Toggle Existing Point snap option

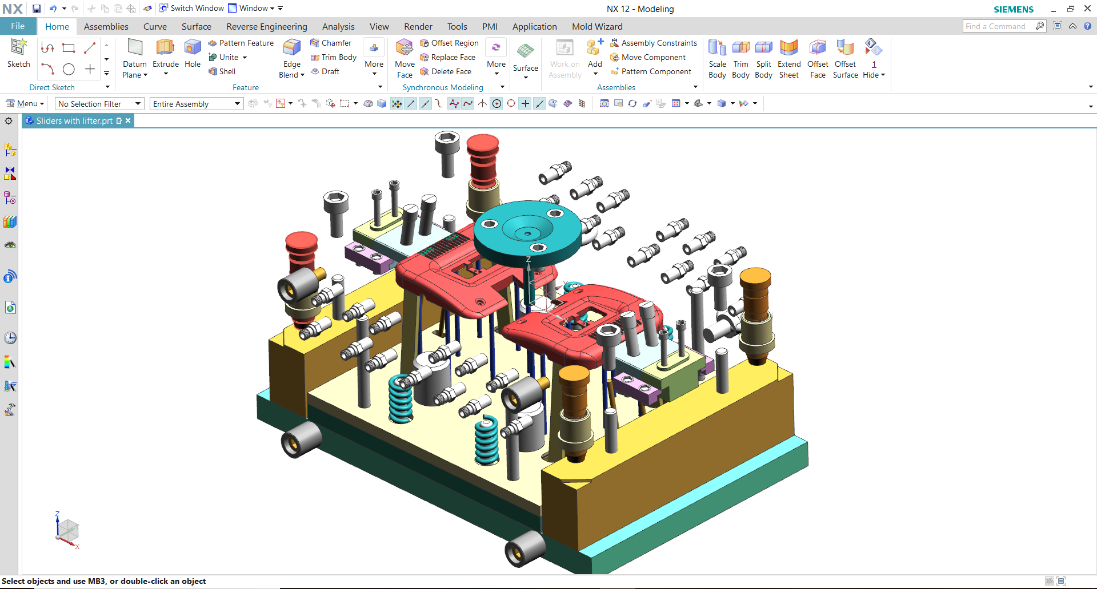tap(526, 103)
